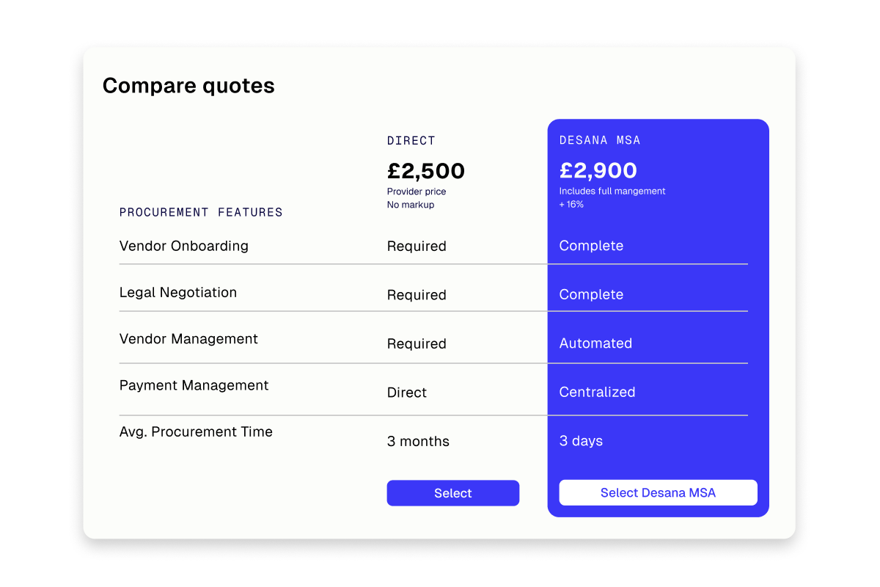Image resolution: width=880 pixels, height=587 pixels.
Task: Select the Avg. Procurement Time row label
Action: tap(196, 431)
